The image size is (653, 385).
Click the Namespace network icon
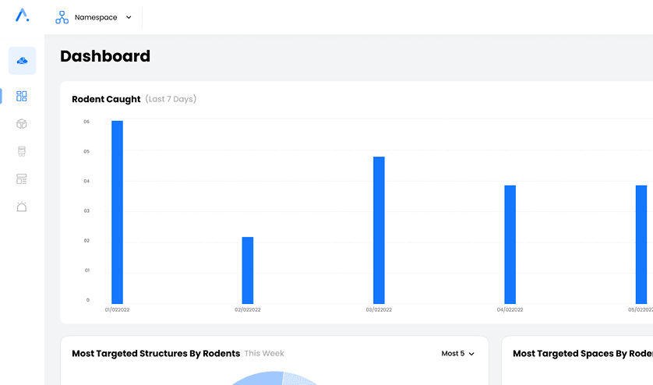coord(62,17)
